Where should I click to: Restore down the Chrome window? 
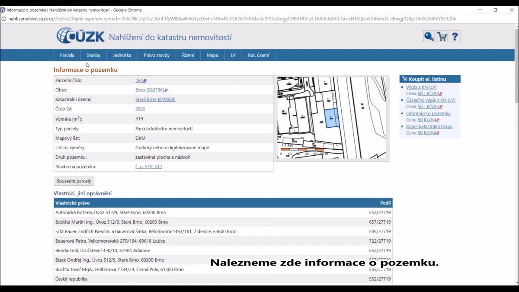pyautogui.click(x=496, y=10)
